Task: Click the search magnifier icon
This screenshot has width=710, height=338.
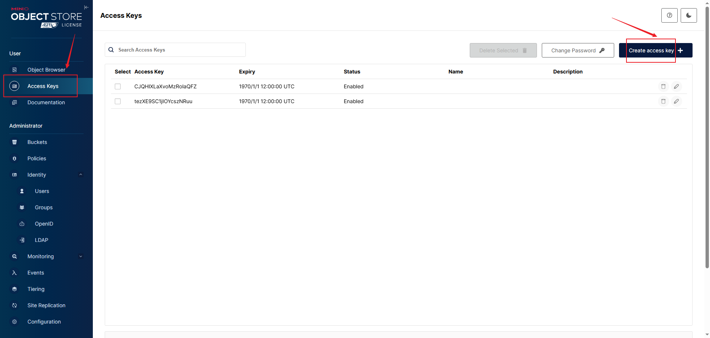Action: (111, 50)
